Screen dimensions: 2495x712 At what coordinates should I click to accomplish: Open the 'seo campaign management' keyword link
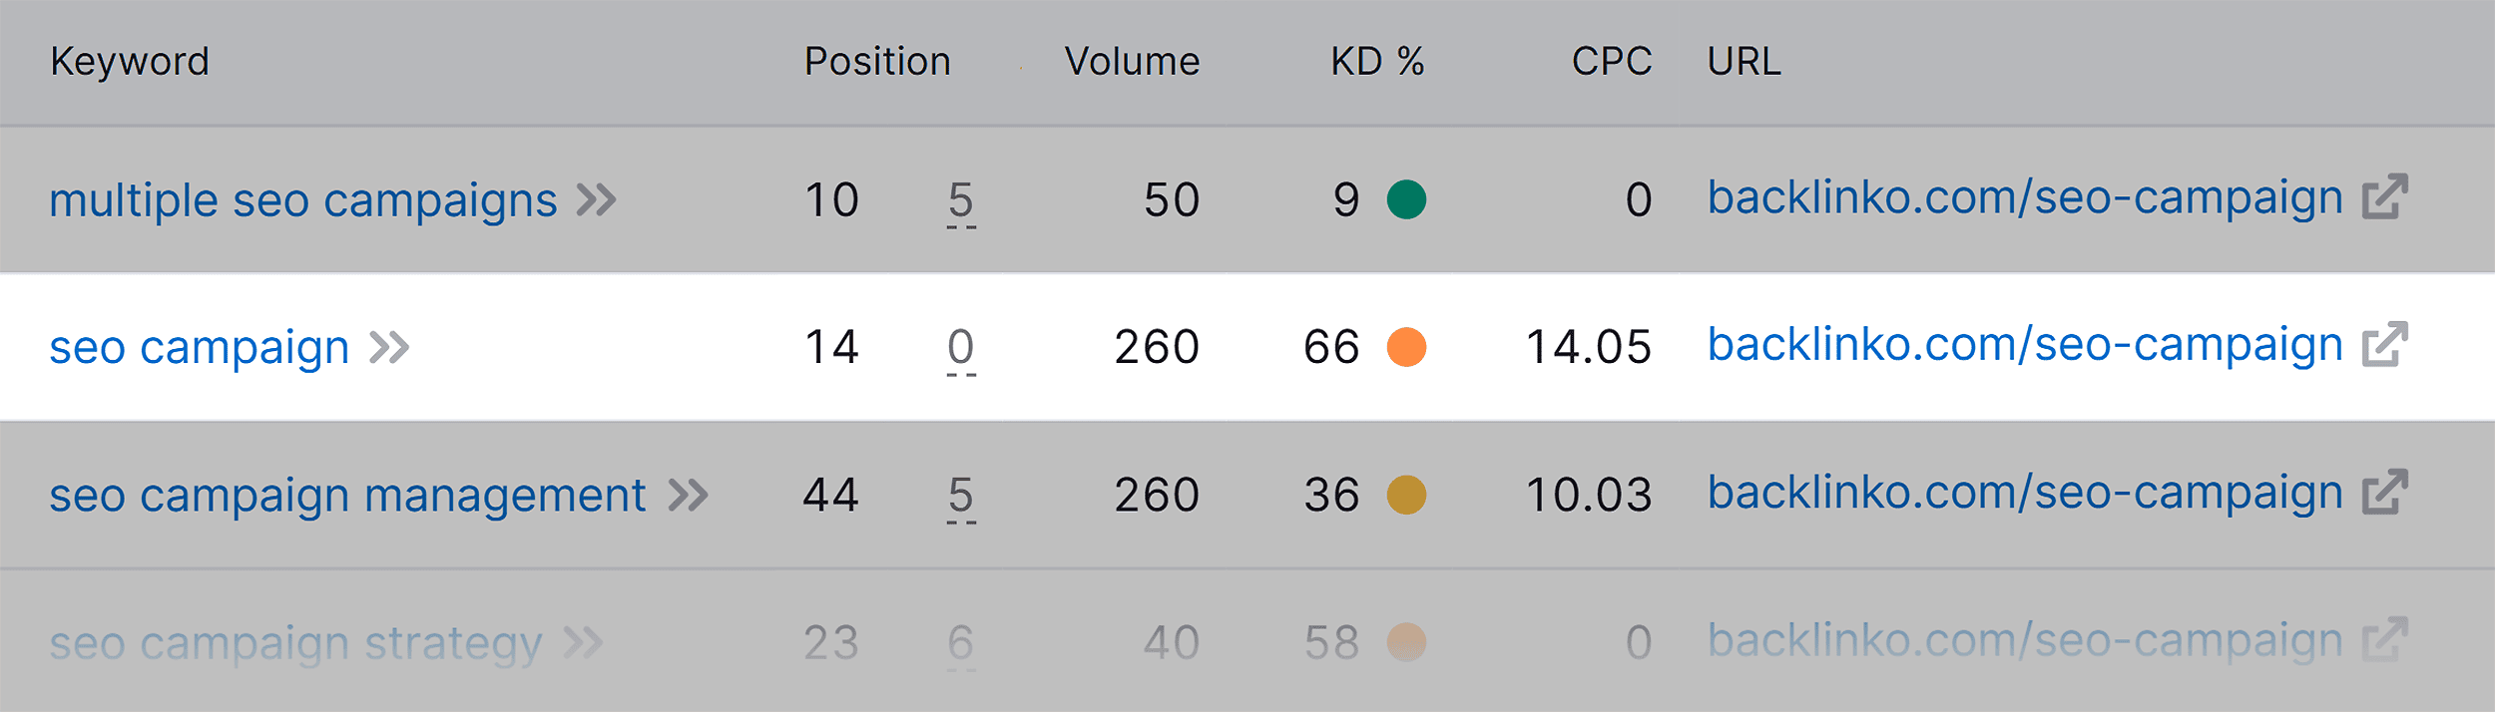pyautogui.click(x=348, y=496)
